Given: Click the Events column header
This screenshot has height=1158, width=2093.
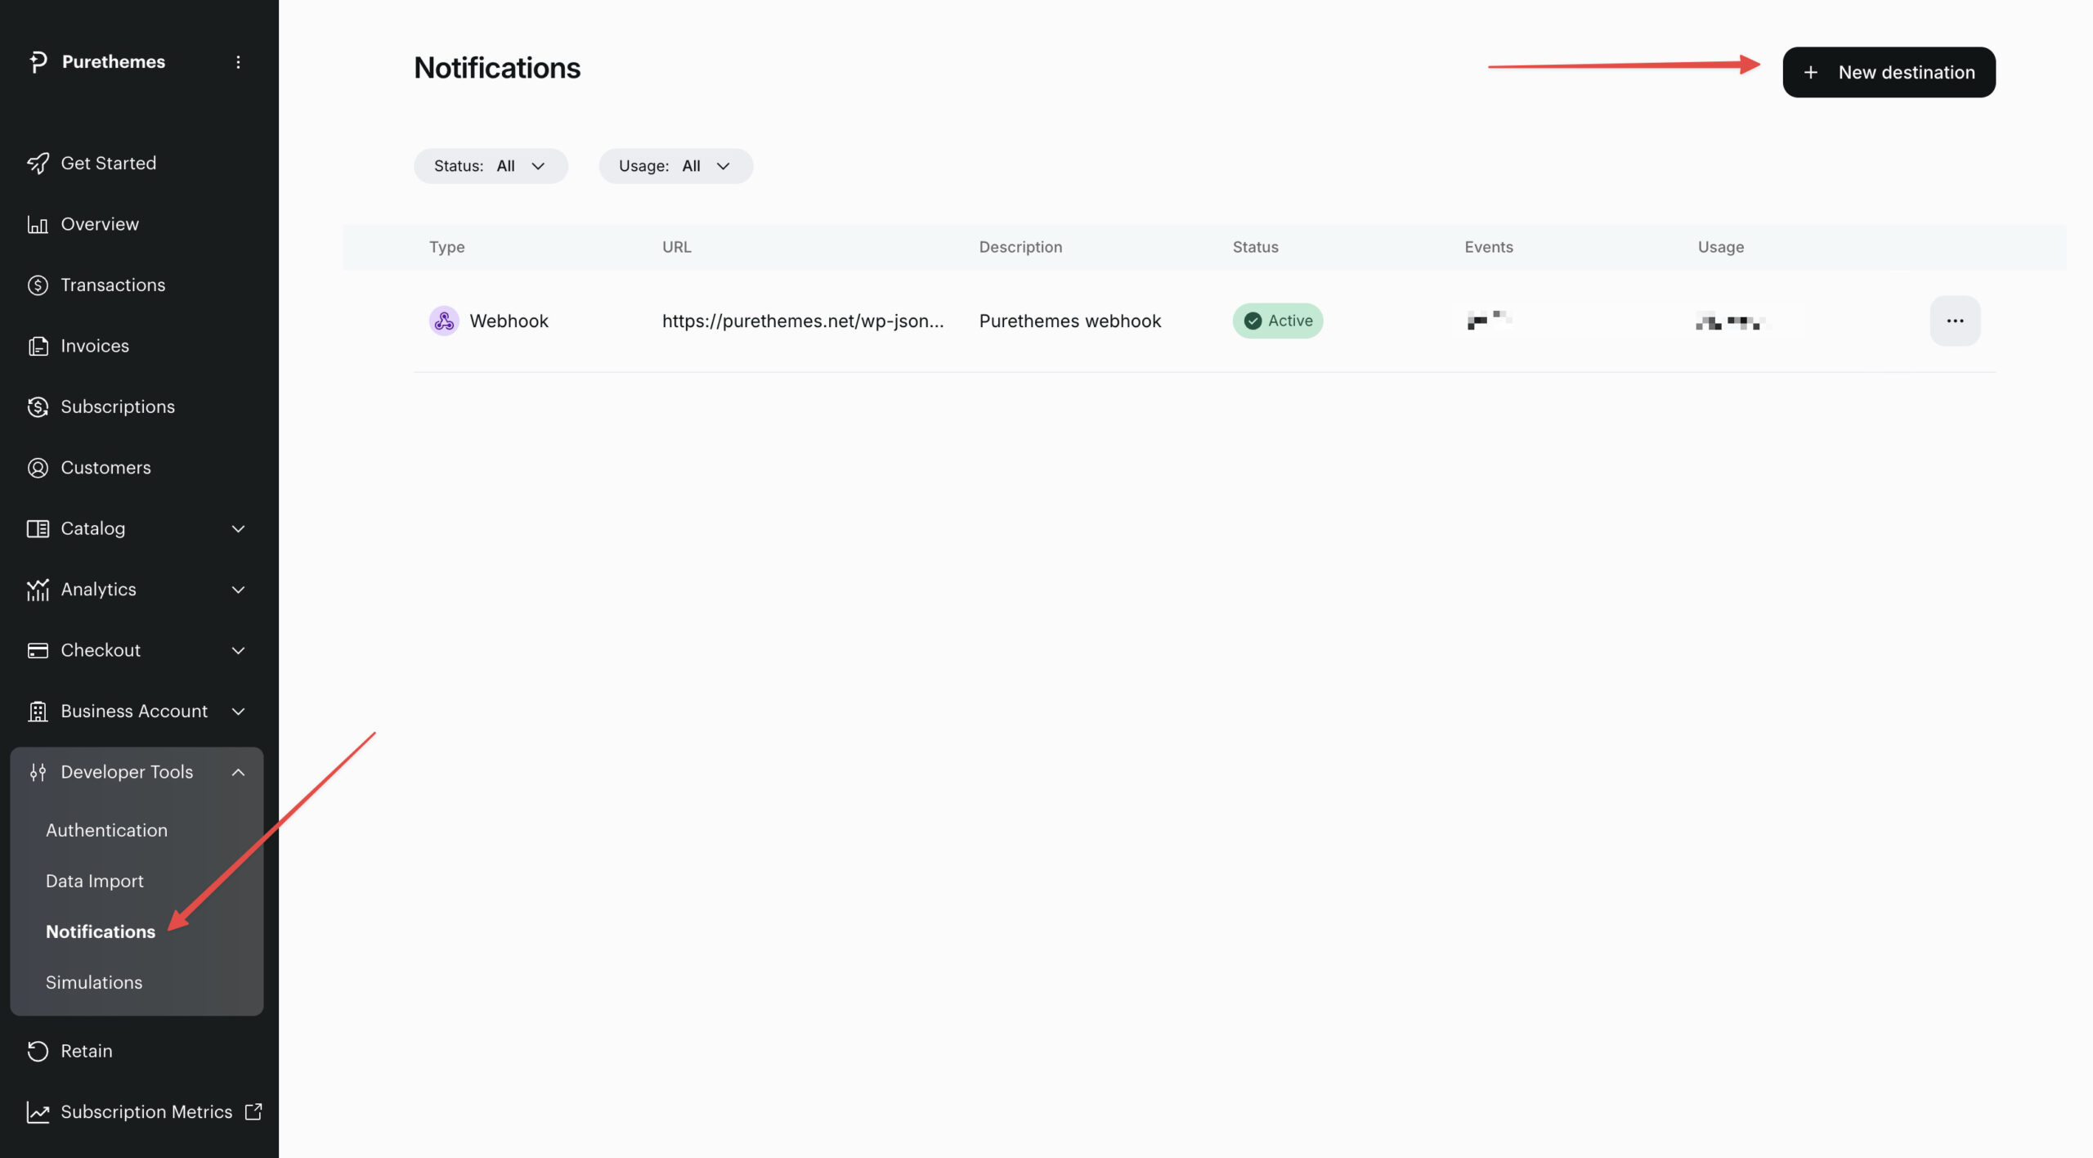Looking at the screenshot, I should pos(1489,247).
